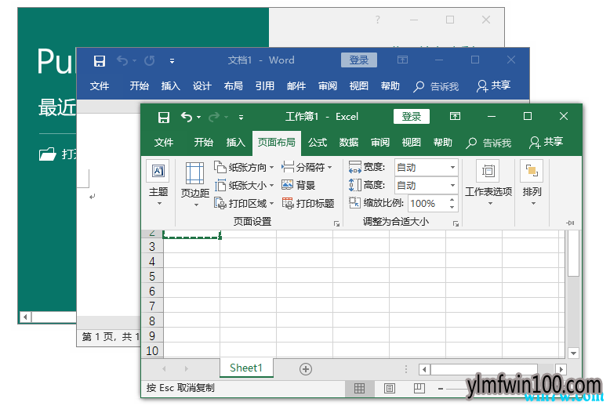The height and width of the screenshot is (406, 610).
Task: Launch the 页面设置 dialog box launcher
Action: [x=337, y=223]
